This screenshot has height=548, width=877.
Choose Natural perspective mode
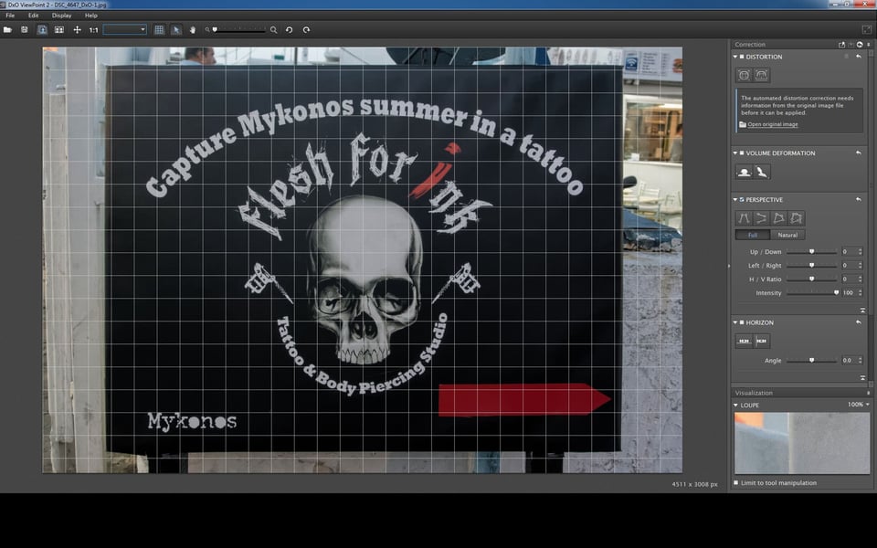click(x=787, y=235)
